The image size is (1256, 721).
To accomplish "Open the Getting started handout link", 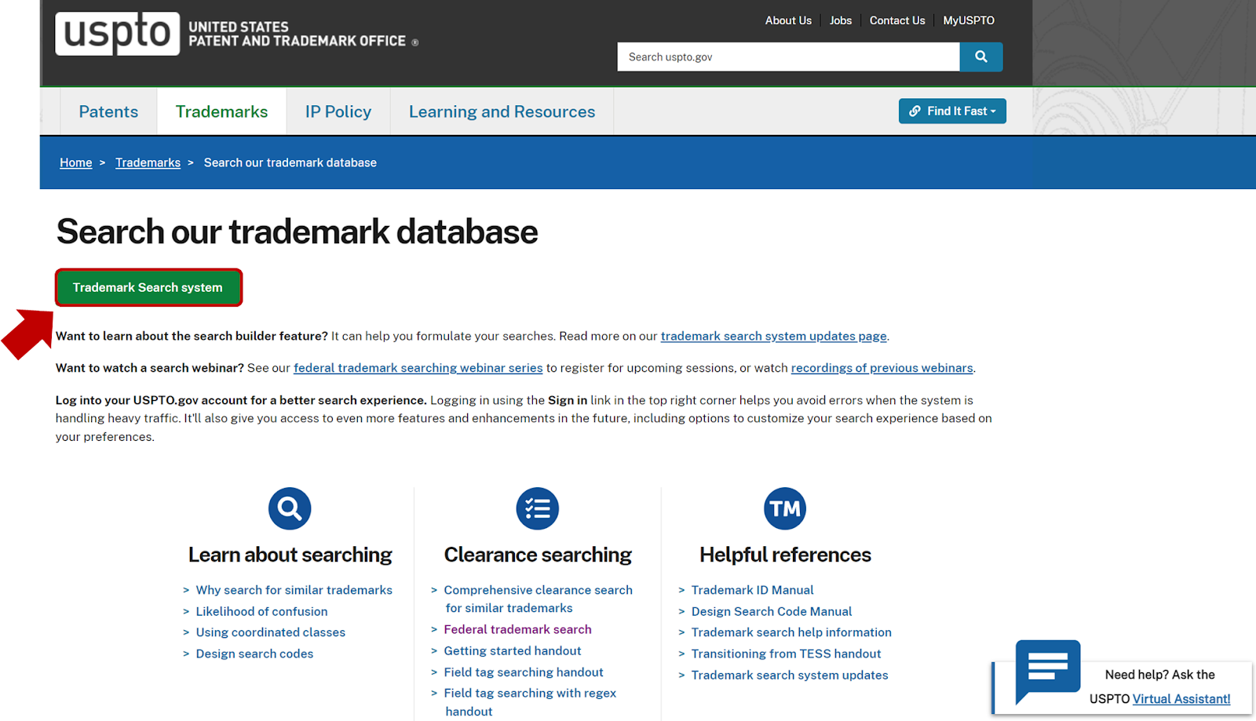I will coord(512,650).
